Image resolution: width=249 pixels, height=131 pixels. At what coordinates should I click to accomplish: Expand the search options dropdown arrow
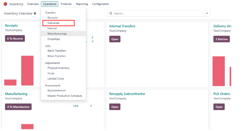(207, 14)
